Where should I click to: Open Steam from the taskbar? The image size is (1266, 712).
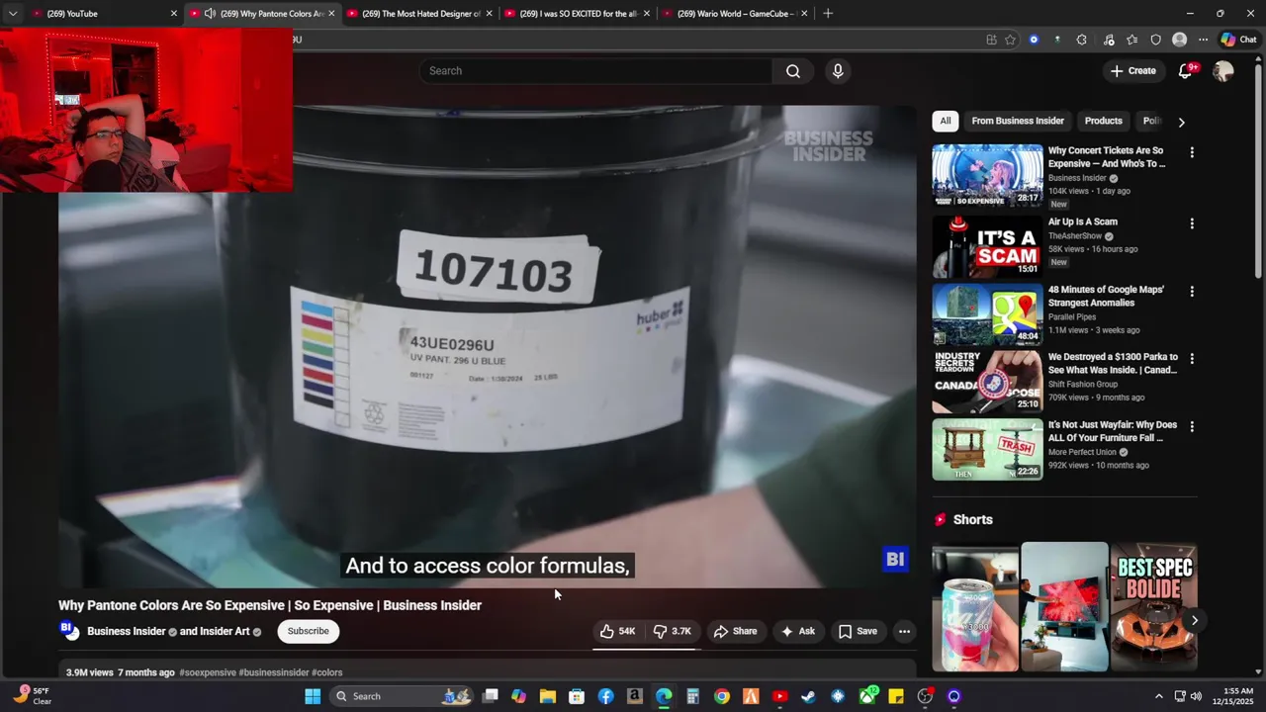(808, 696)
